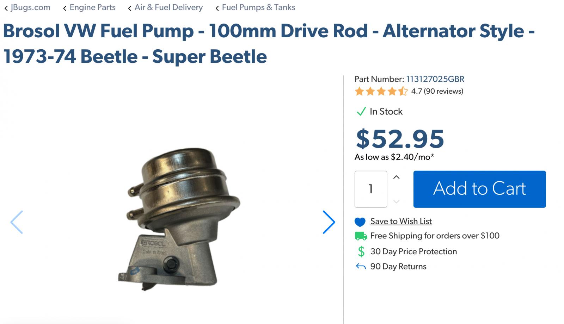Increase quantity with the up arrow

point(396,177)
